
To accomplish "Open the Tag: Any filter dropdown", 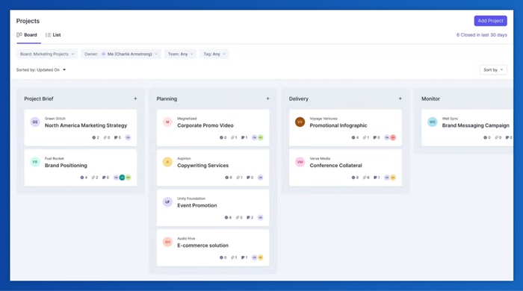I will [214, 54].
